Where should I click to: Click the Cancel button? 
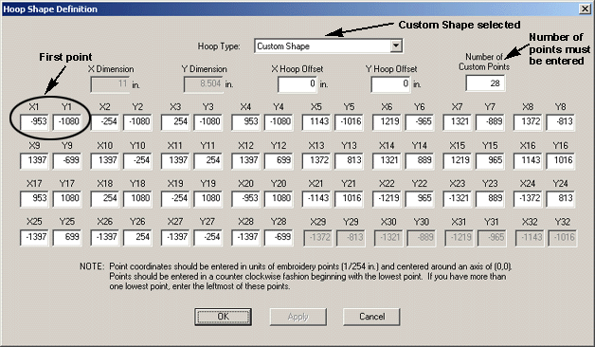point(371,317)
